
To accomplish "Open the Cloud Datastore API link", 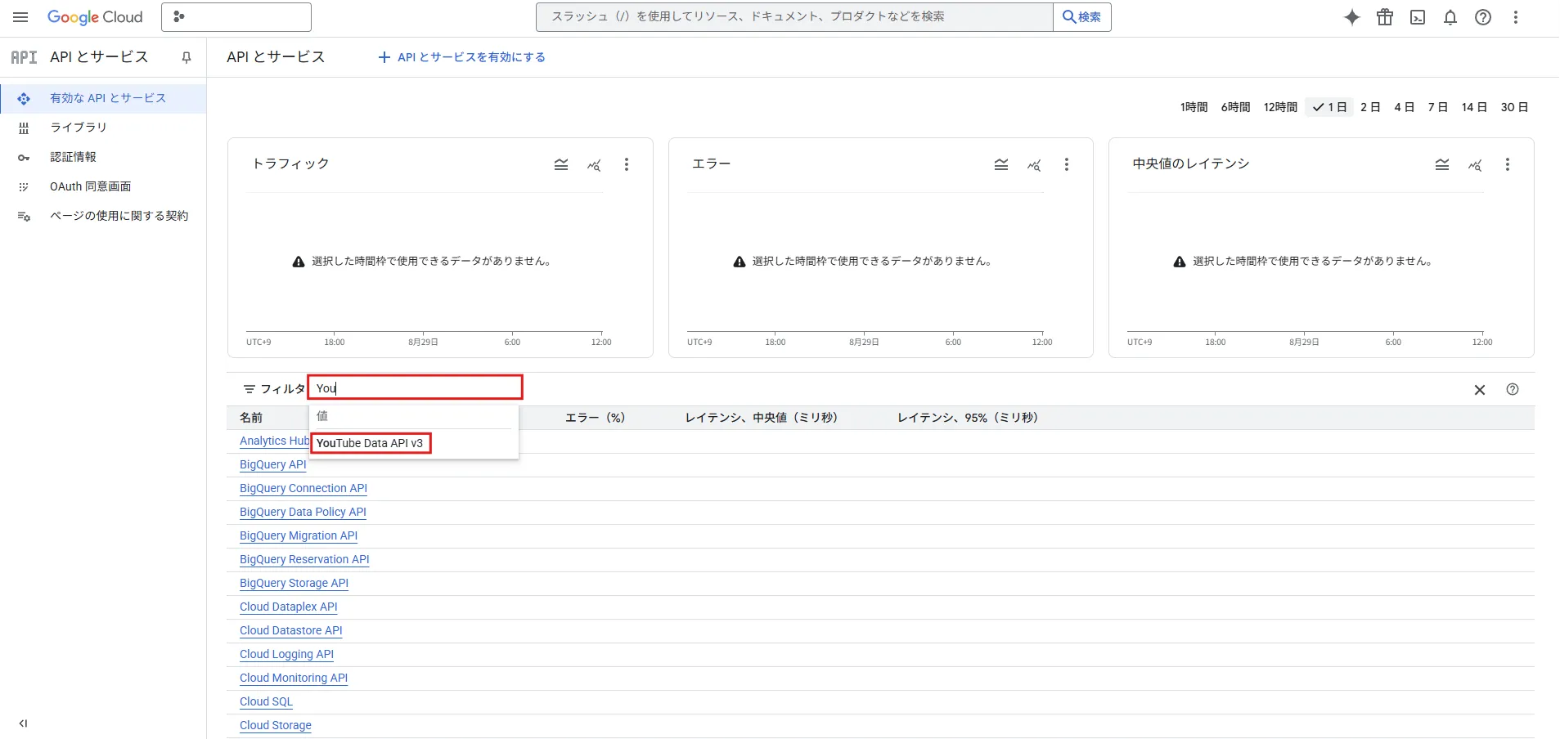I will point(291,631).
